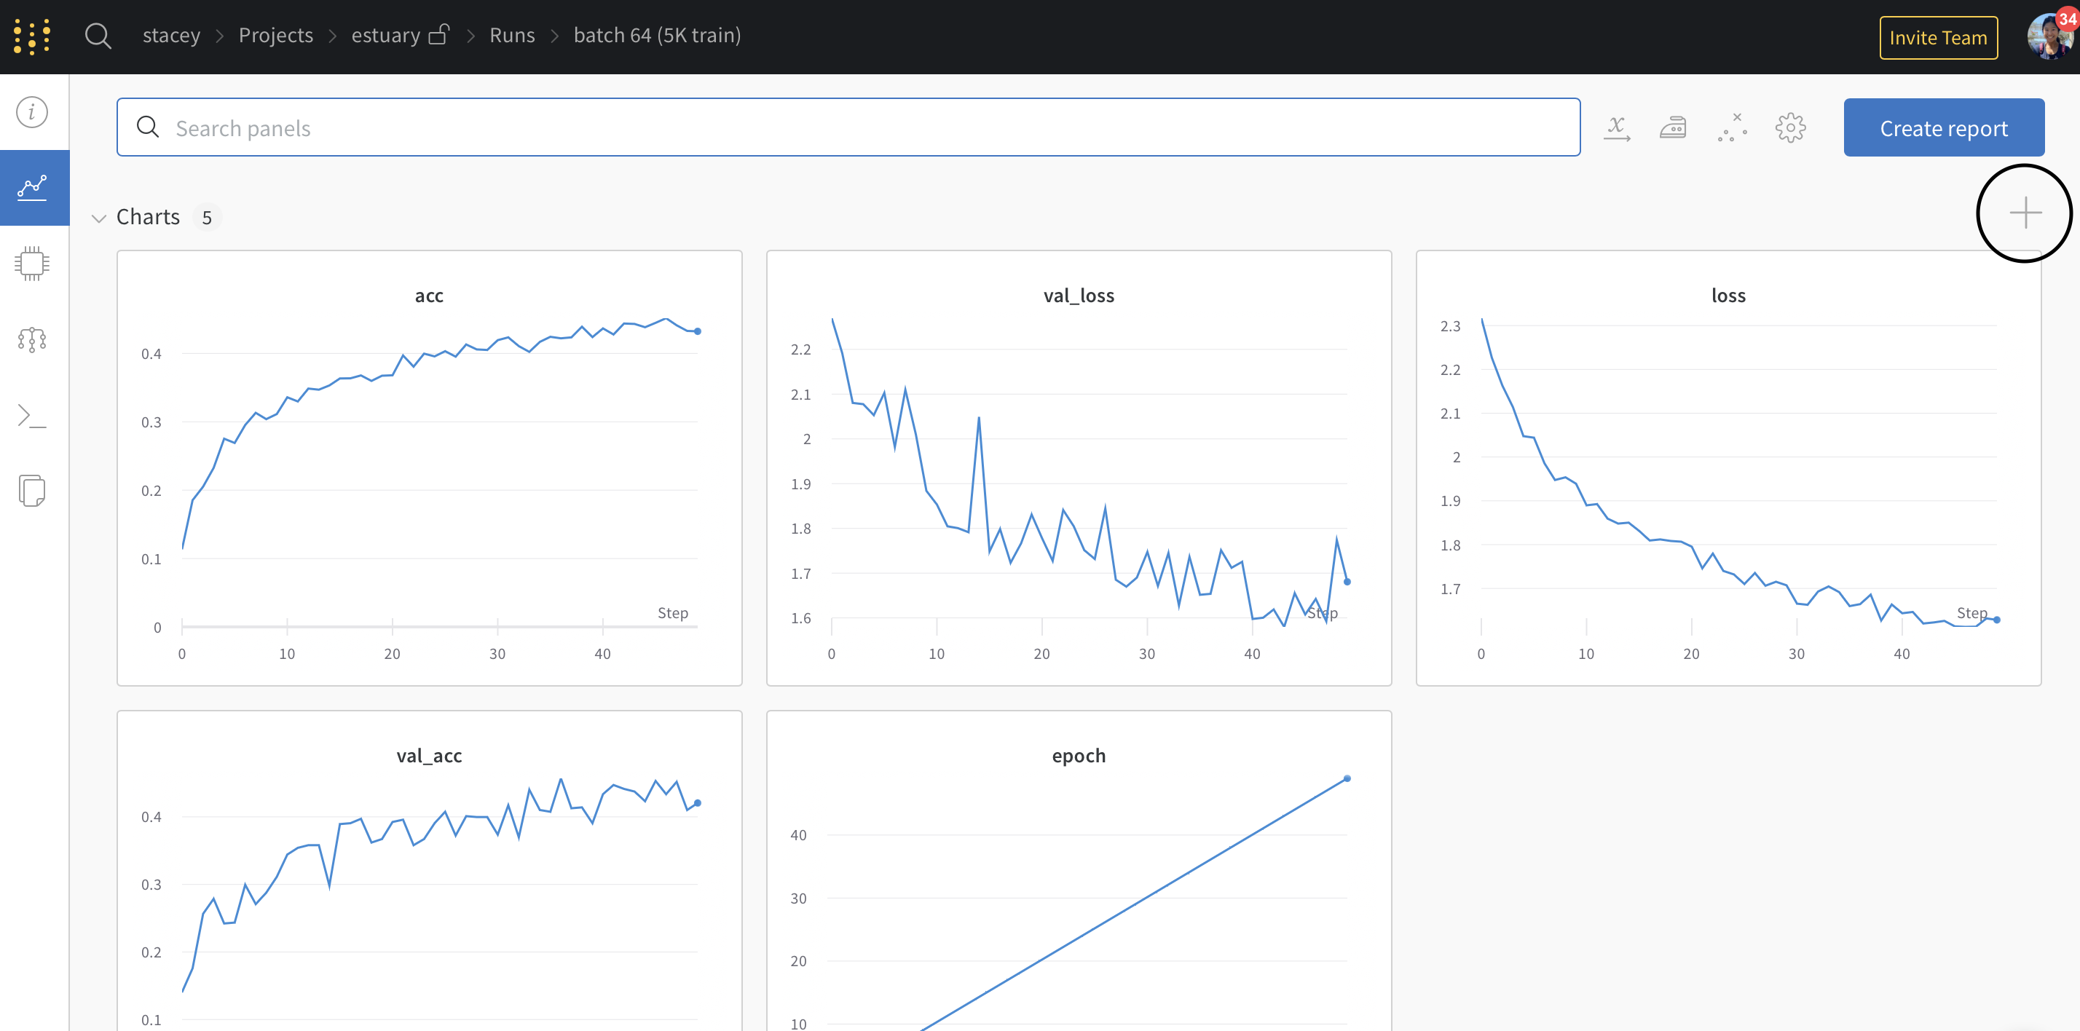Open the Files sidebar icon
Viewport: 2080px width, 1031px height.
point(32,490)
